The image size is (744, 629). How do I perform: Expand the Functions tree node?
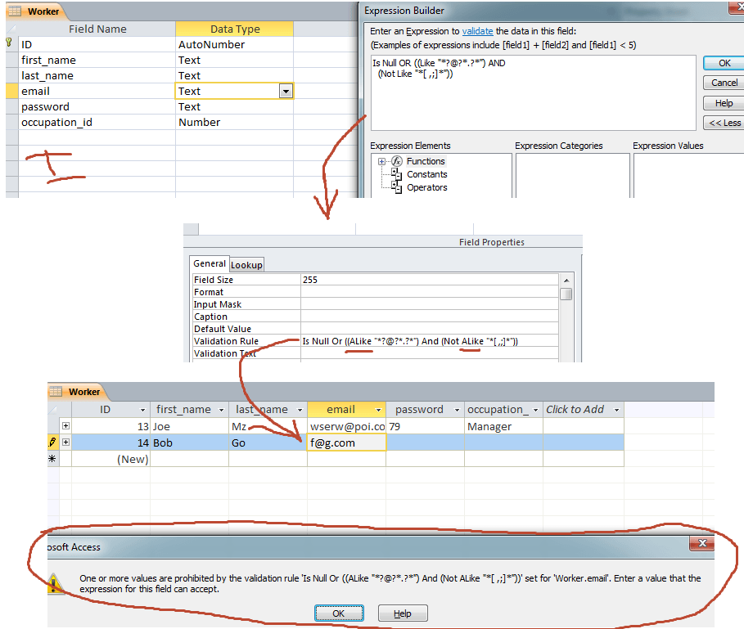(x=381, y=162)
